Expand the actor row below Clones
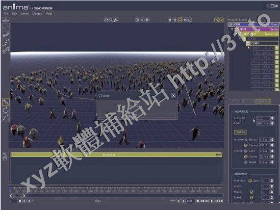The height and width of the screenshot is (210, 280). (x=249, y=48)
